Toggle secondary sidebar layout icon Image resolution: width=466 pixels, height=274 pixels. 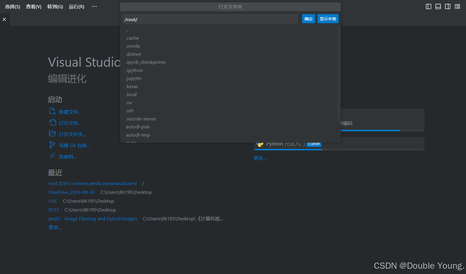[448, 6]
